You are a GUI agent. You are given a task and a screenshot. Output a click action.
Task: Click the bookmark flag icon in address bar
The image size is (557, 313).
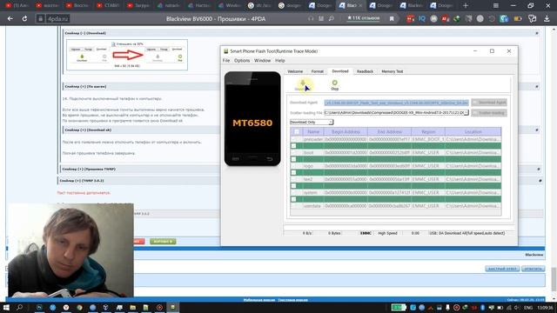point(392,18)
